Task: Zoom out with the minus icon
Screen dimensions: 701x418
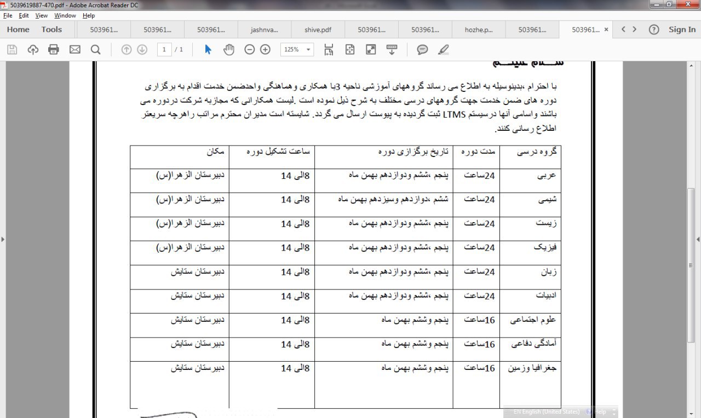Action: coord(250,50)
